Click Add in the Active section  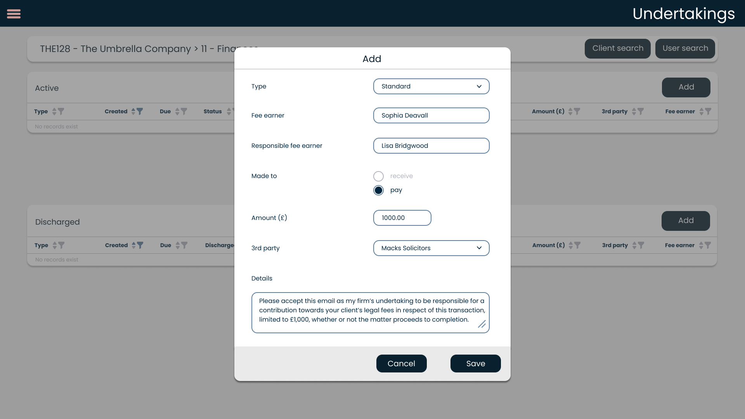686,87
